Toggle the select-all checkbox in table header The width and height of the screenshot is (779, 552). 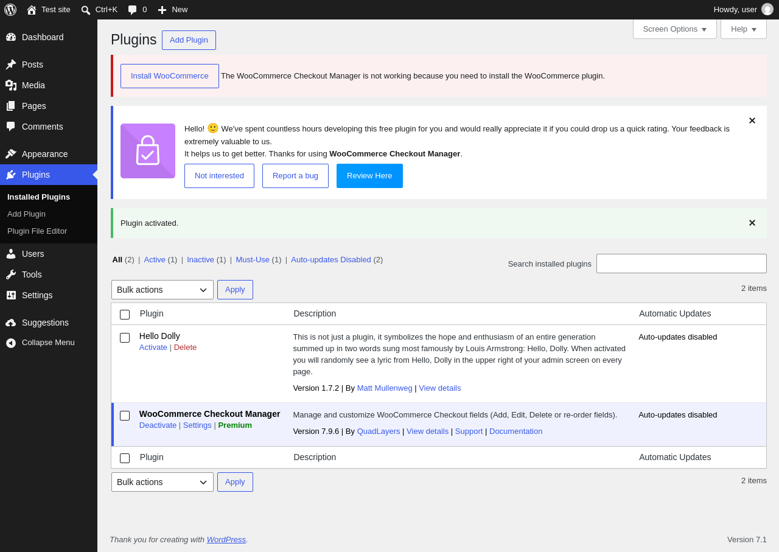pyautogui.click(x=125, y=315)
